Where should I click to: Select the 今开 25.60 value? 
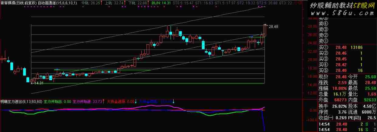coord(371,77)
